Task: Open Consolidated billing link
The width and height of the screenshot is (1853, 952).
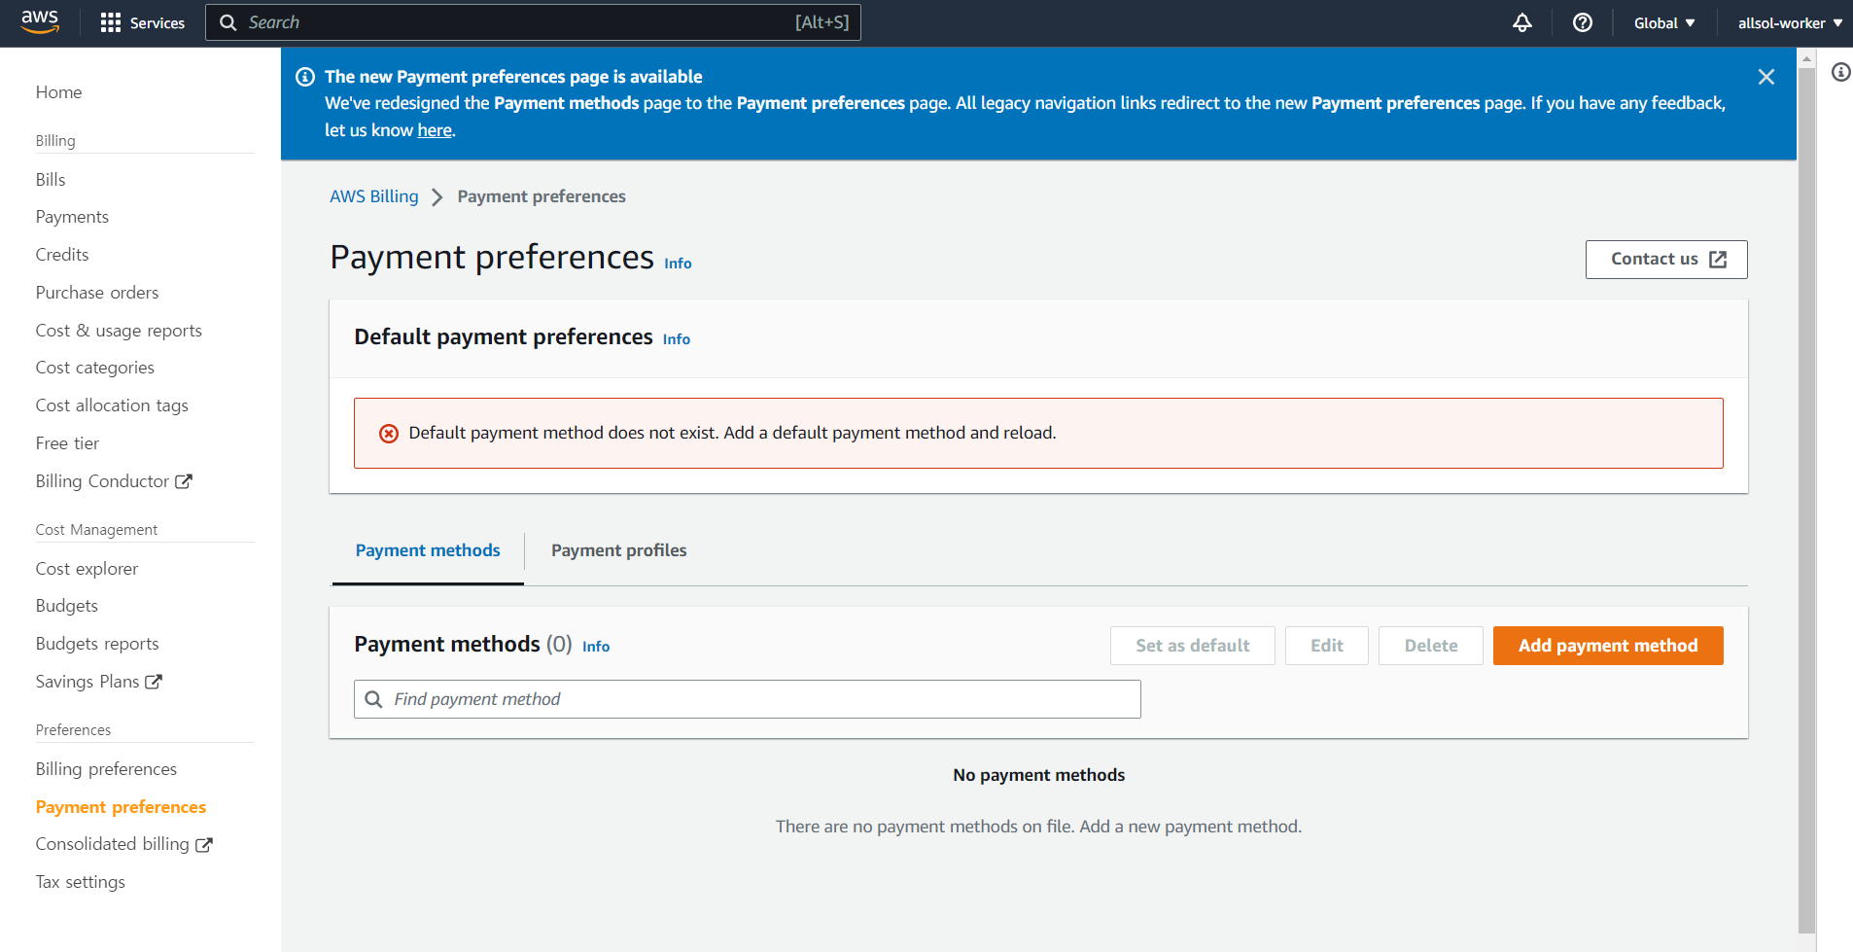Action: (x=113, y=844)
